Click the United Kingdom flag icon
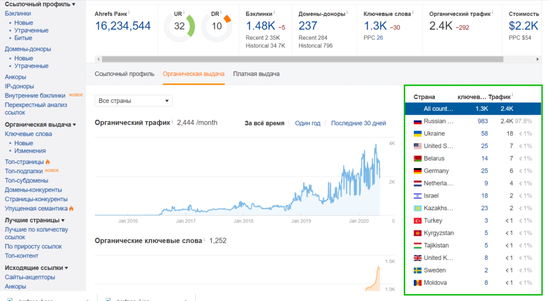Screen dimensions: 549x301 417,258
